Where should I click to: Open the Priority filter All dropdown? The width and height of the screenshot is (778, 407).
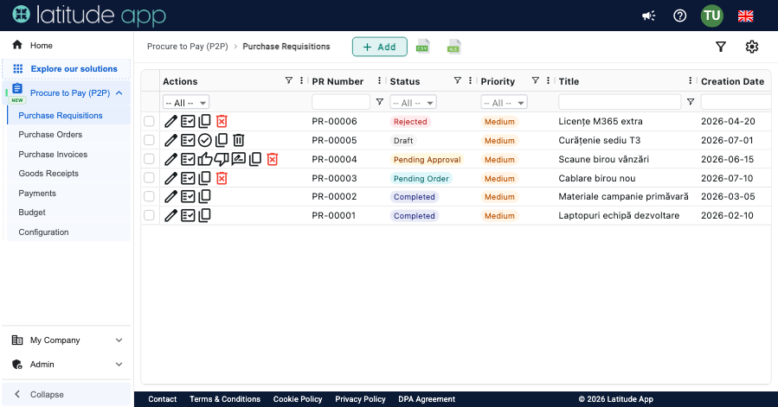coord(505,103)
